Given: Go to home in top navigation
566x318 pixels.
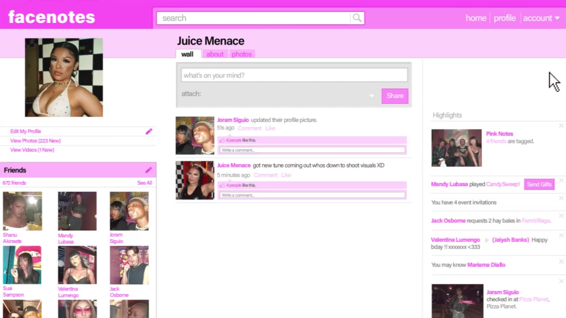Looking at the screenshot, I should (x=476, y=18).
